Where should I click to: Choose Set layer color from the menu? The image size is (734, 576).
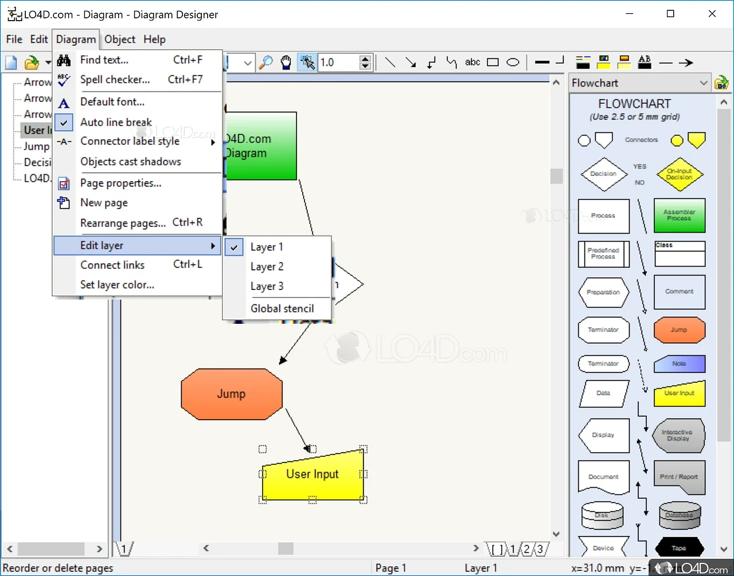pos(117,285)
